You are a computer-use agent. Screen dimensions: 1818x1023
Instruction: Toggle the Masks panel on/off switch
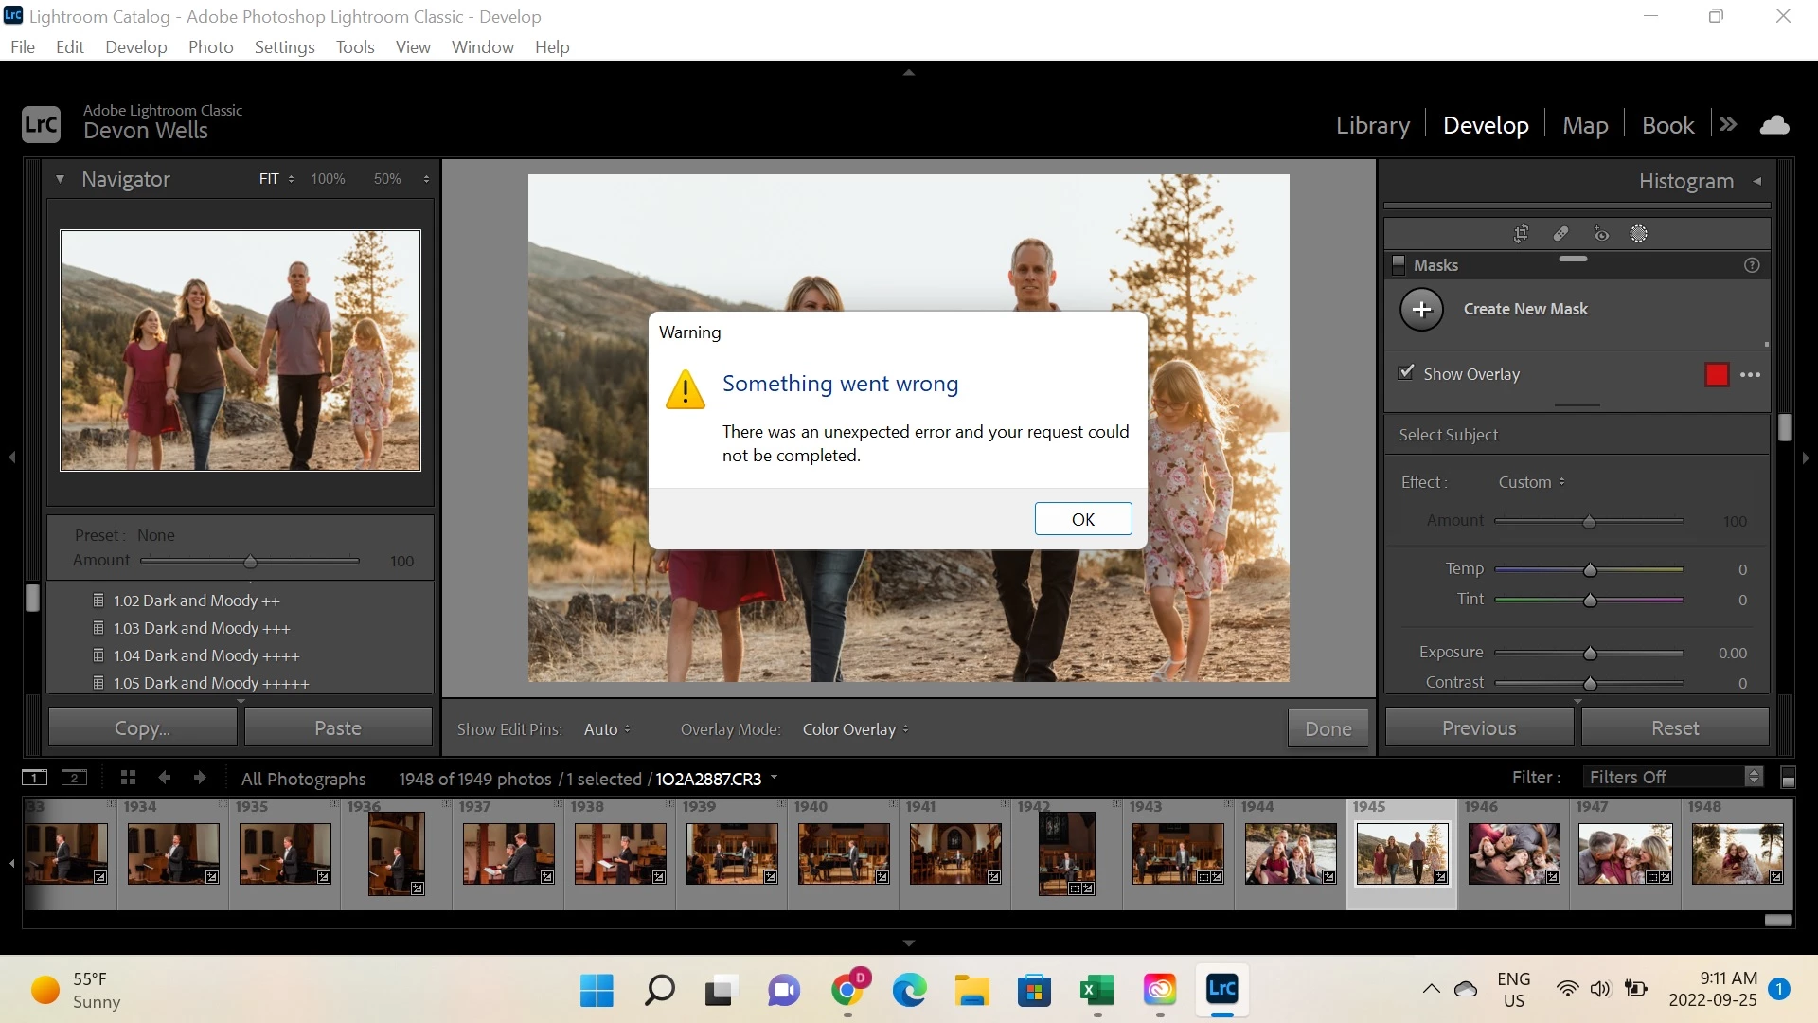tap(1399, 265)
